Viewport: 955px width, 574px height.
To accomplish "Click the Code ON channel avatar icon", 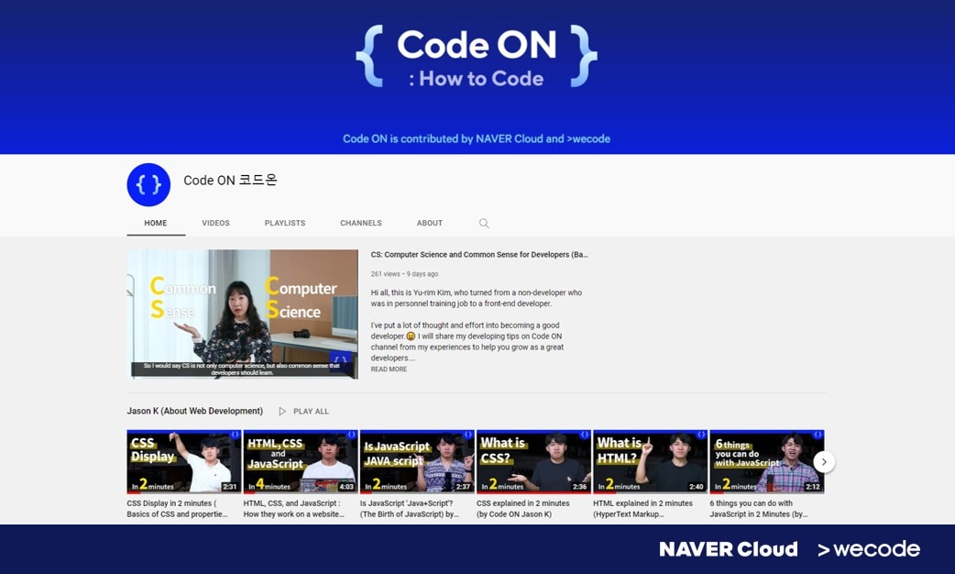I will (148, 185).
